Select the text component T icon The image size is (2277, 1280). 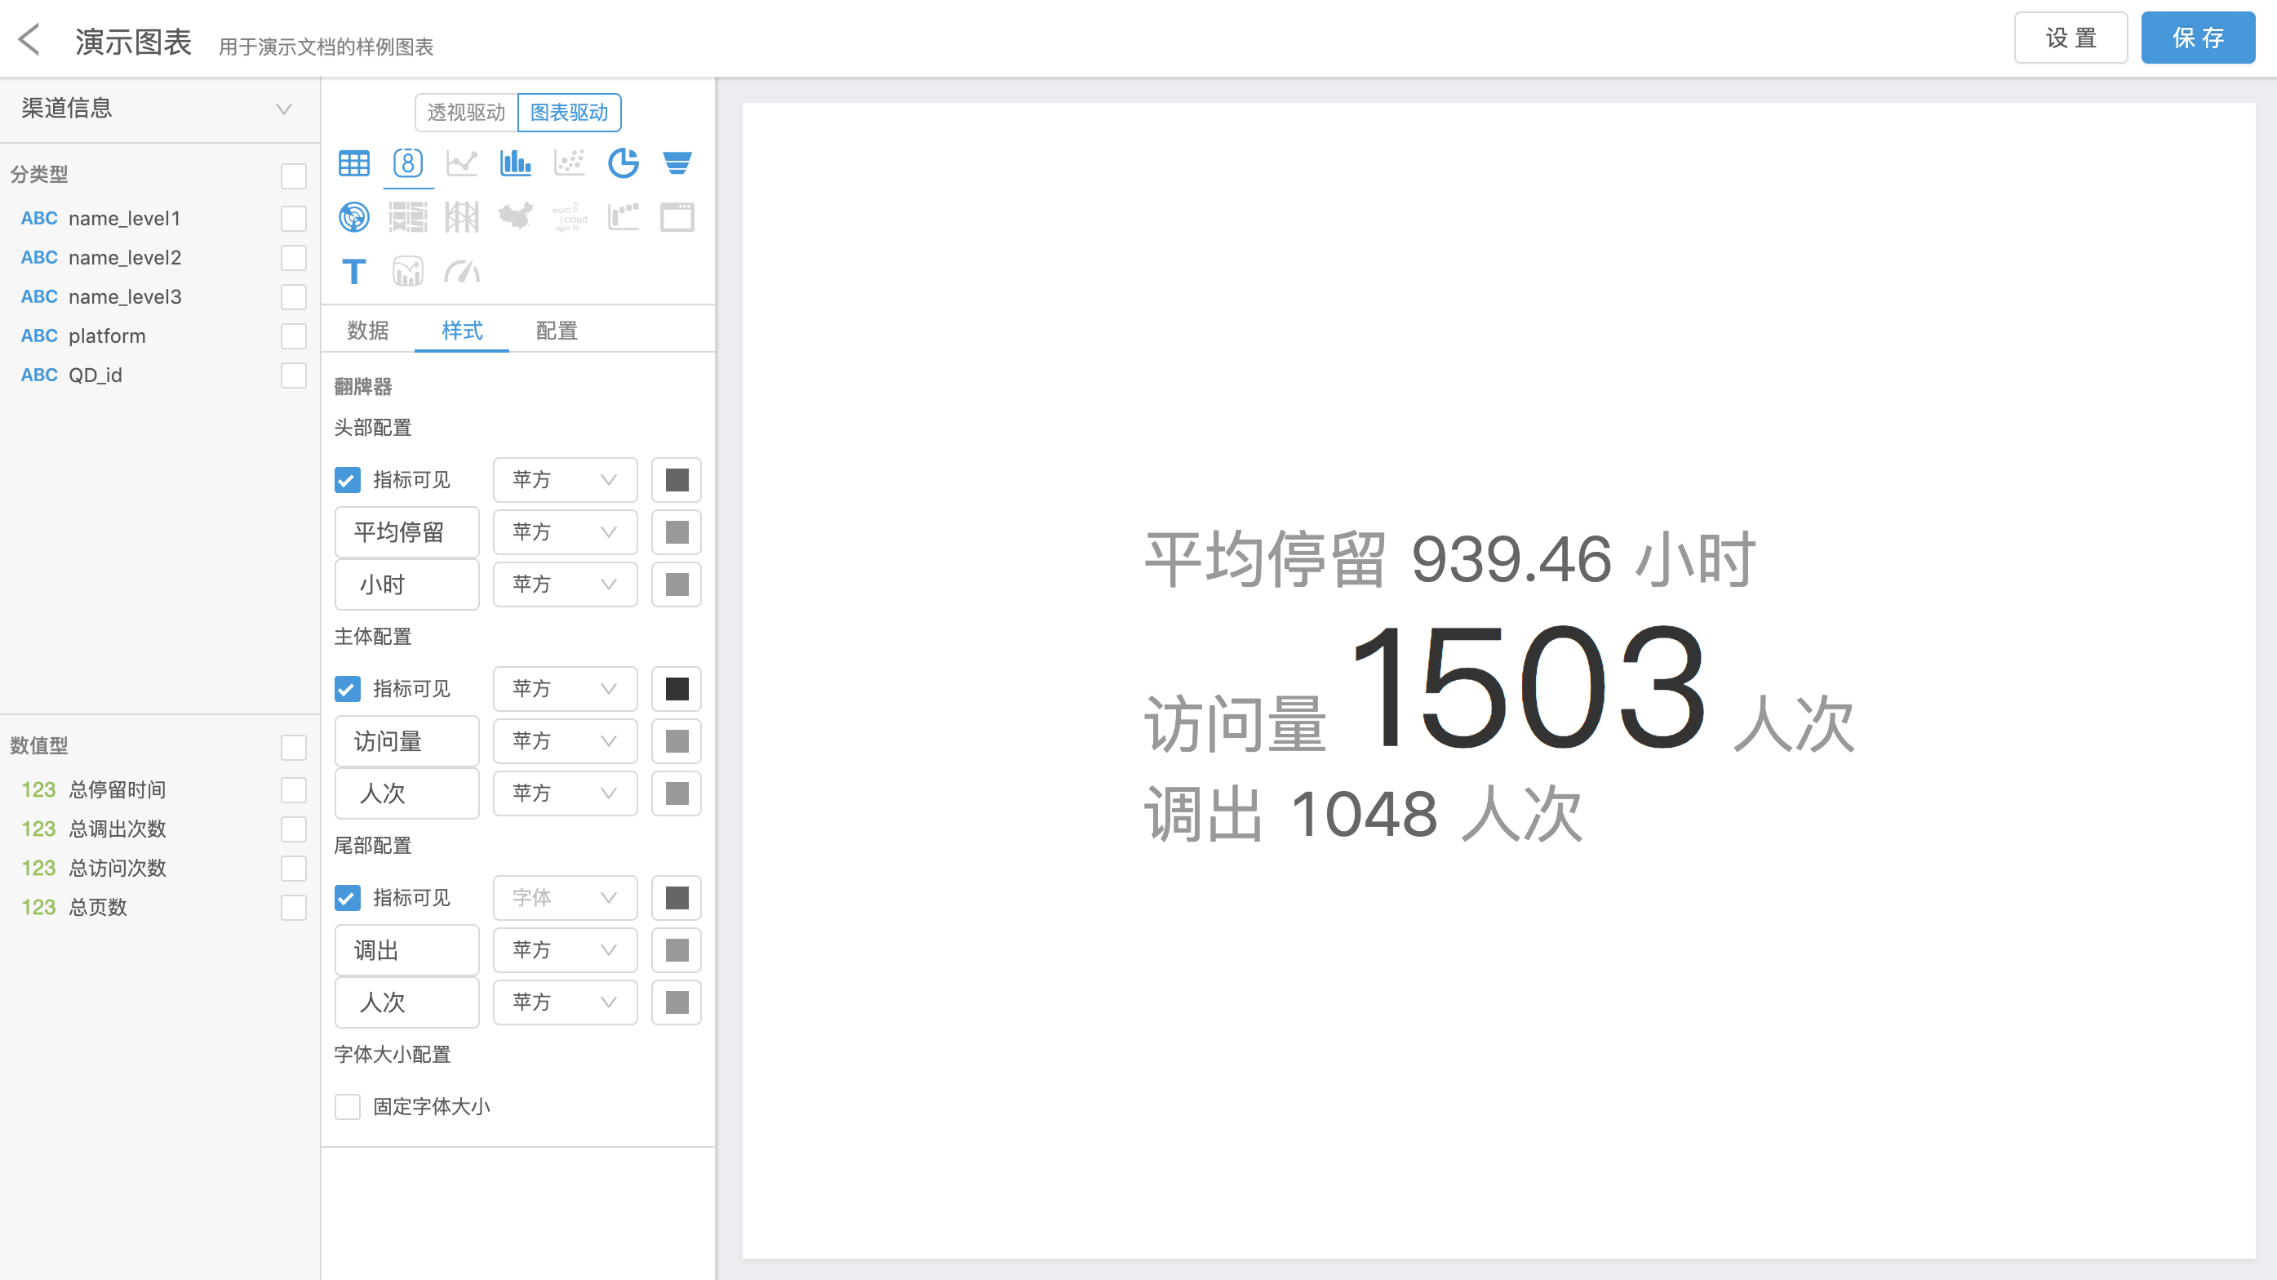click(x=353, y=271)
